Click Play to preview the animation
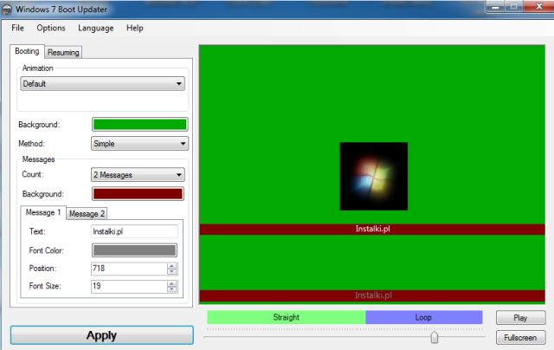Image resolution: width=554 pixels, height=350 pixels. click(520, 318)
